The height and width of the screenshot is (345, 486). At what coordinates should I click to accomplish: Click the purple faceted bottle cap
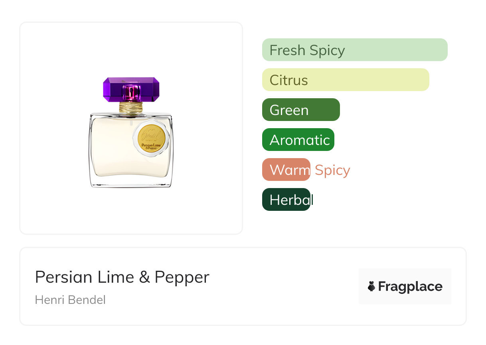click(x=131, y=89)
